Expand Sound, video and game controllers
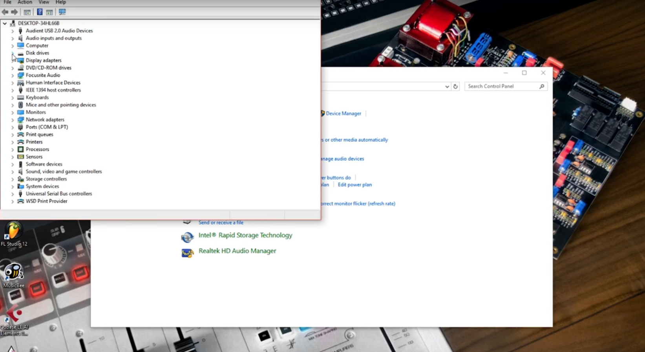Screen dimensions: 645x352 click(12, 172)
